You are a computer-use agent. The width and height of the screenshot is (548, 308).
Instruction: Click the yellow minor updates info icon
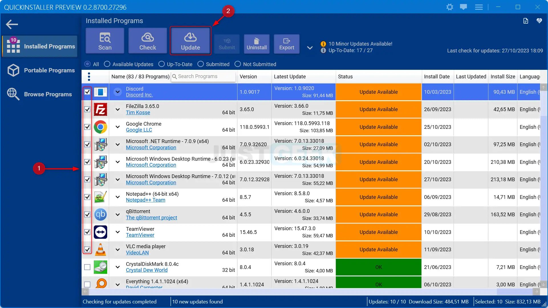point(323,44)
